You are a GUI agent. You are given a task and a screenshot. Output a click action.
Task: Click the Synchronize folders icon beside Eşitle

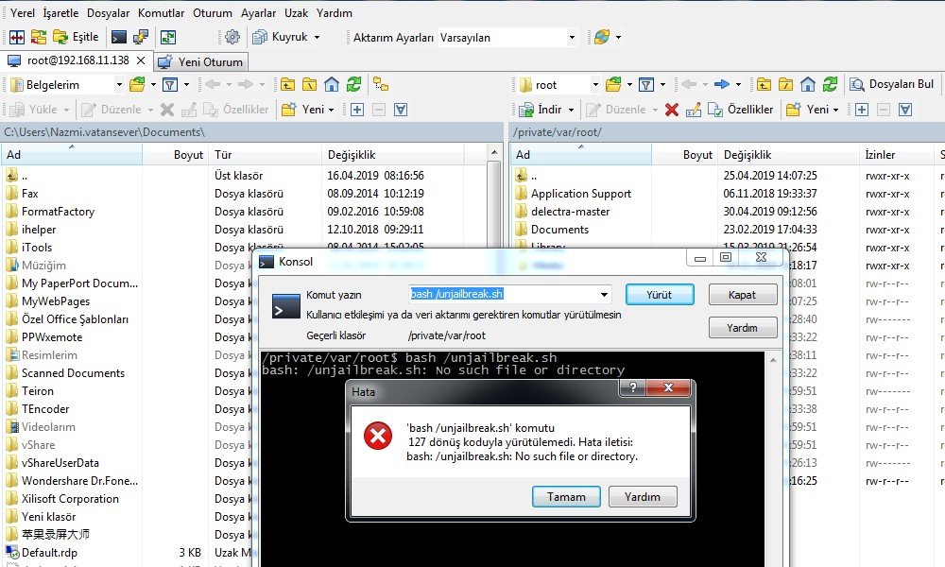39,38
